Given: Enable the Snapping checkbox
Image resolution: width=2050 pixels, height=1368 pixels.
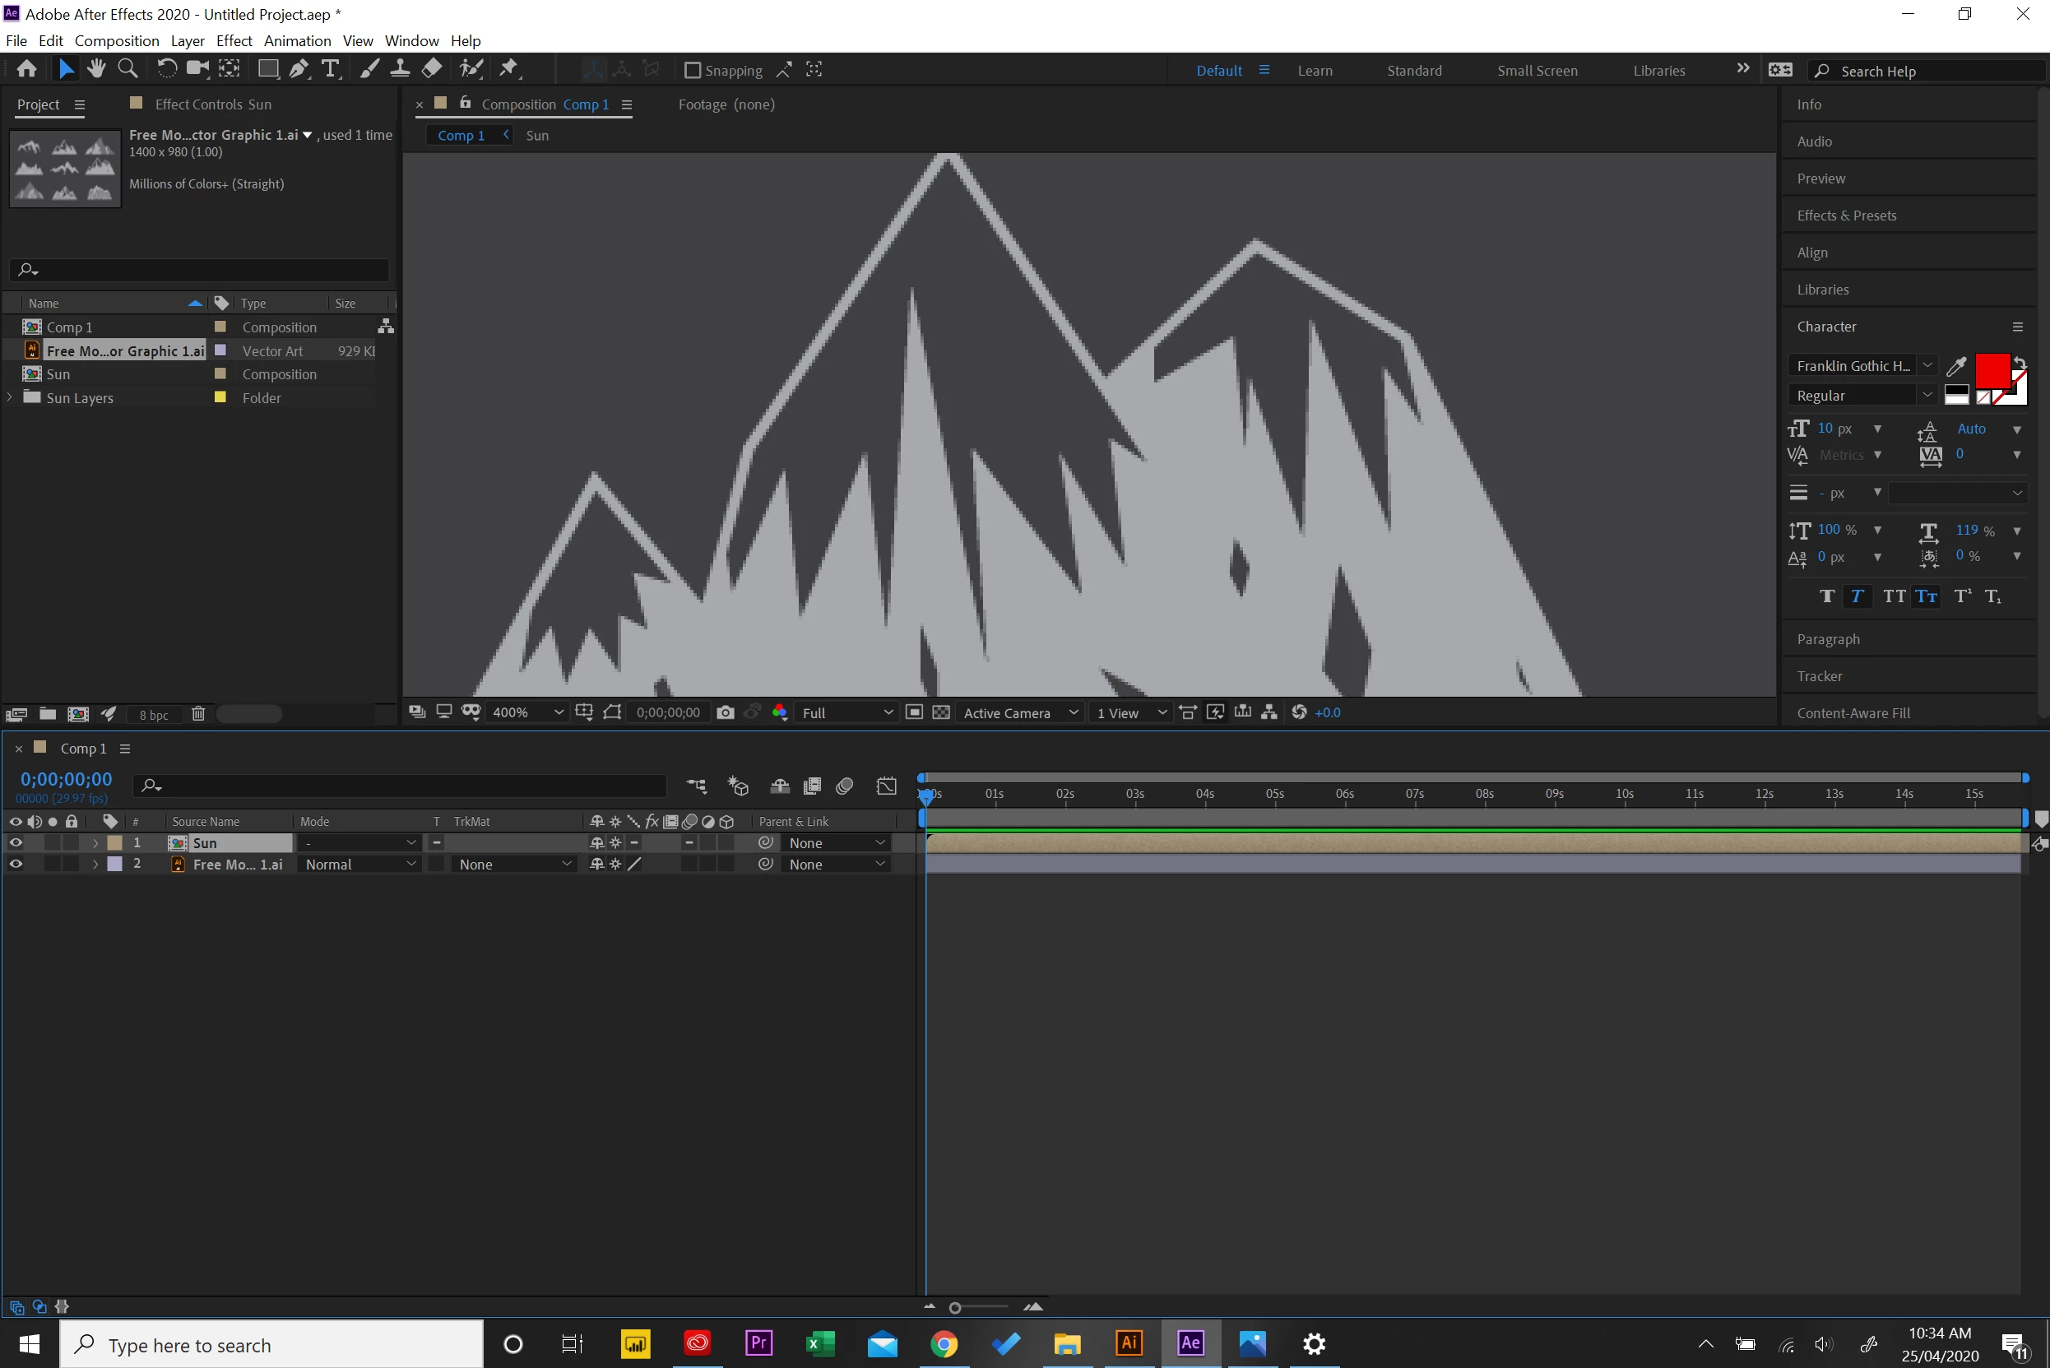Looking at the screenshot, I should pos(693,70).
